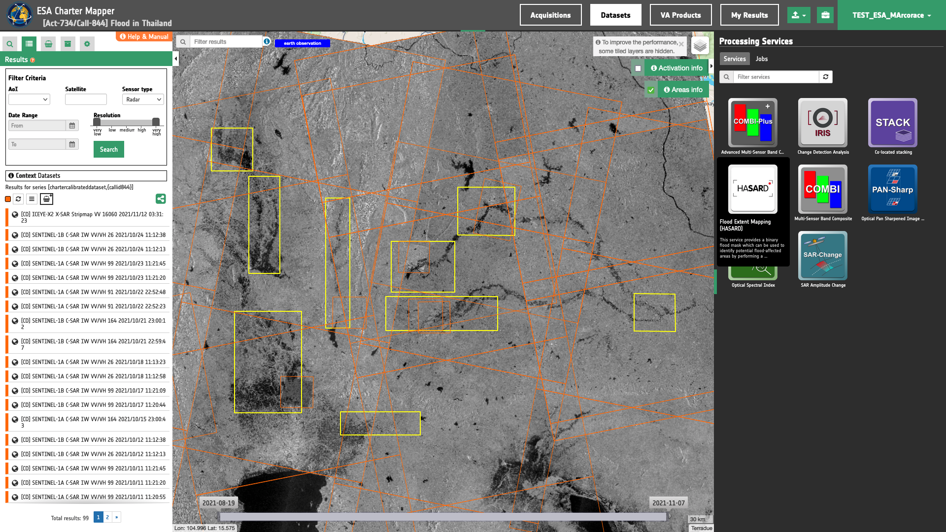Open the HASARD Flood Extent Mapping service
The image size is (946, 532).
(x=752, y=189)
